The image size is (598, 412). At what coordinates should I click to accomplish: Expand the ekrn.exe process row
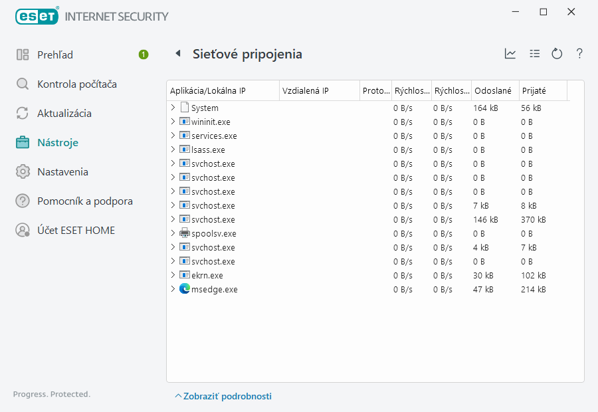[173, 275]
